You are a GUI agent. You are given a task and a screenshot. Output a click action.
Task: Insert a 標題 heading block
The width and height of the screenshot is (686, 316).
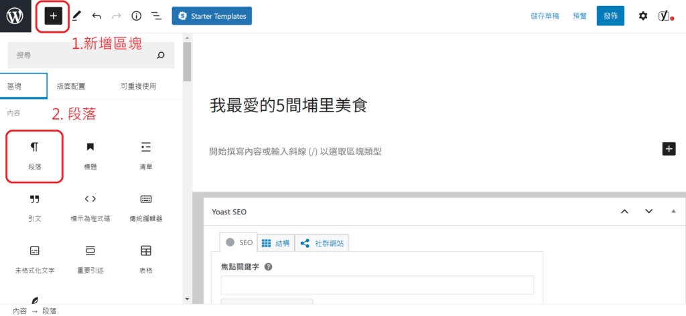tap(90, 156)
